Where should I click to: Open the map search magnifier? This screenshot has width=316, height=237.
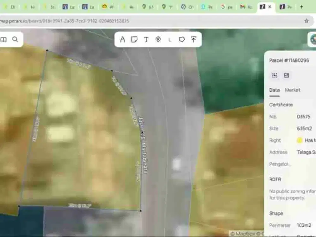coord(15,39)
